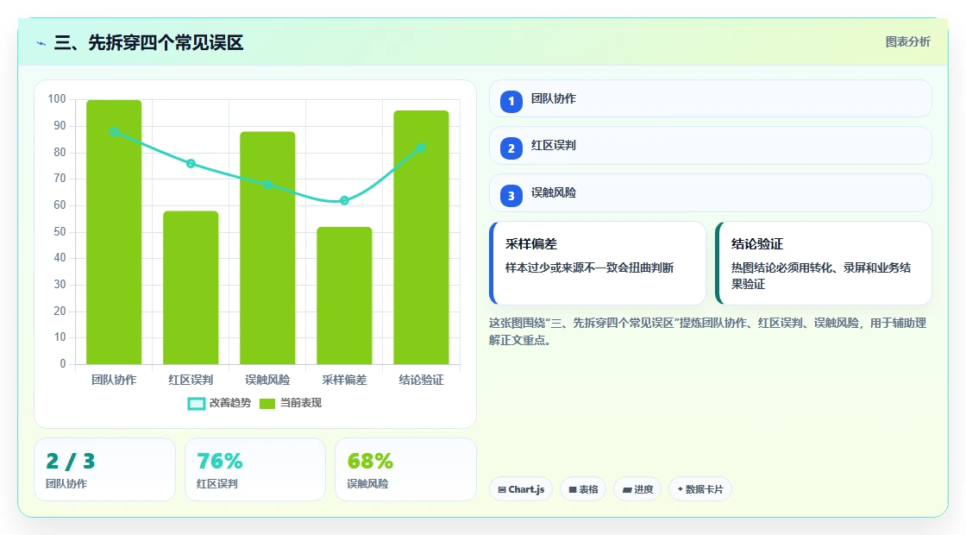Click the 红区误判 bar in chart
The width and height of the screenshot is (966, 535).
point(191,287)
